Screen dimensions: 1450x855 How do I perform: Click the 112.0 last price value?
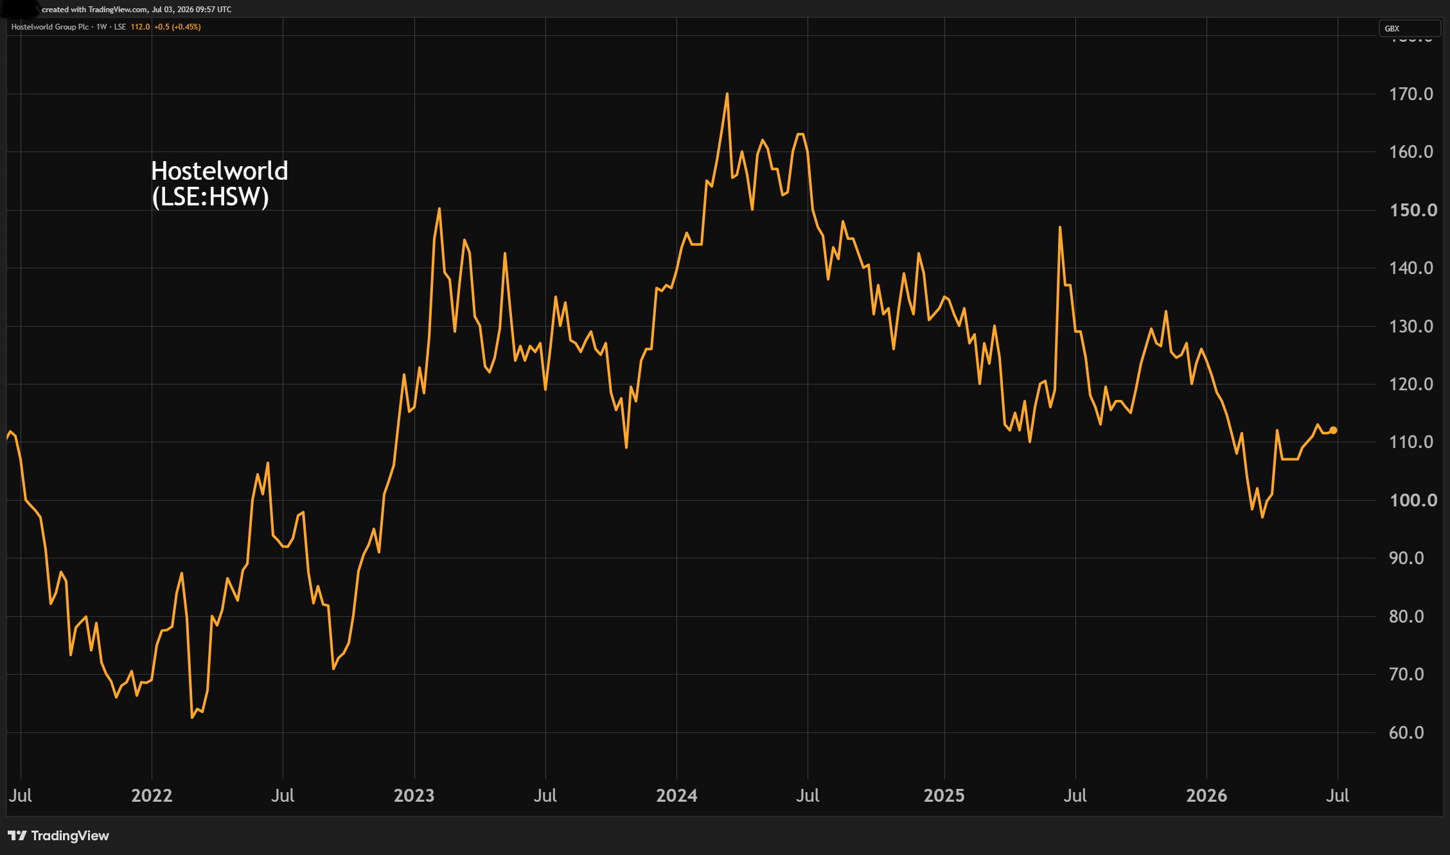(140, 27)
